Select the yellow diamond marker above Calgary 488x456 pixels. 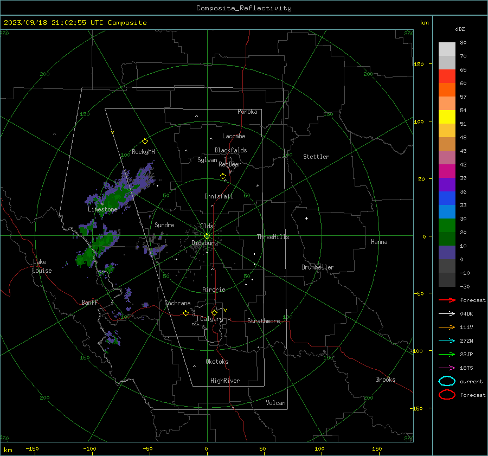[214, 312]
